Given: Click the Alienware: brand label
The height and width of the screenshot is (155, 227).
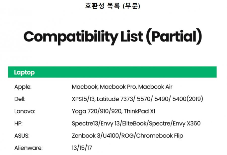Looking at the screenshot, I should tap(28, 148).
